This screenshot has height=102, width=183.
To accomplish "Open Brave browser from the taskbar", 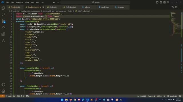I will pos(79,100).
